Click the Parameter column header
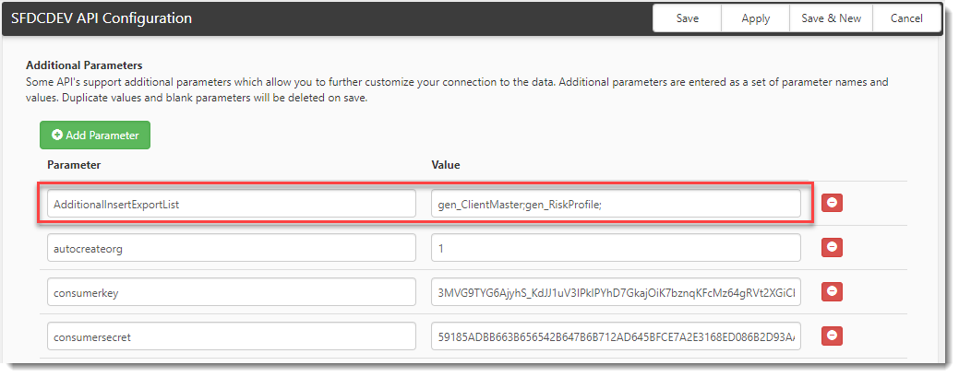959x377 pixels. [74, 165]
